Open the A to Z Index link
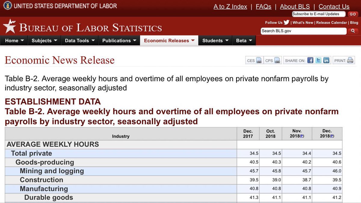Screen dimensions: 361x203 (x=230, y=7)
